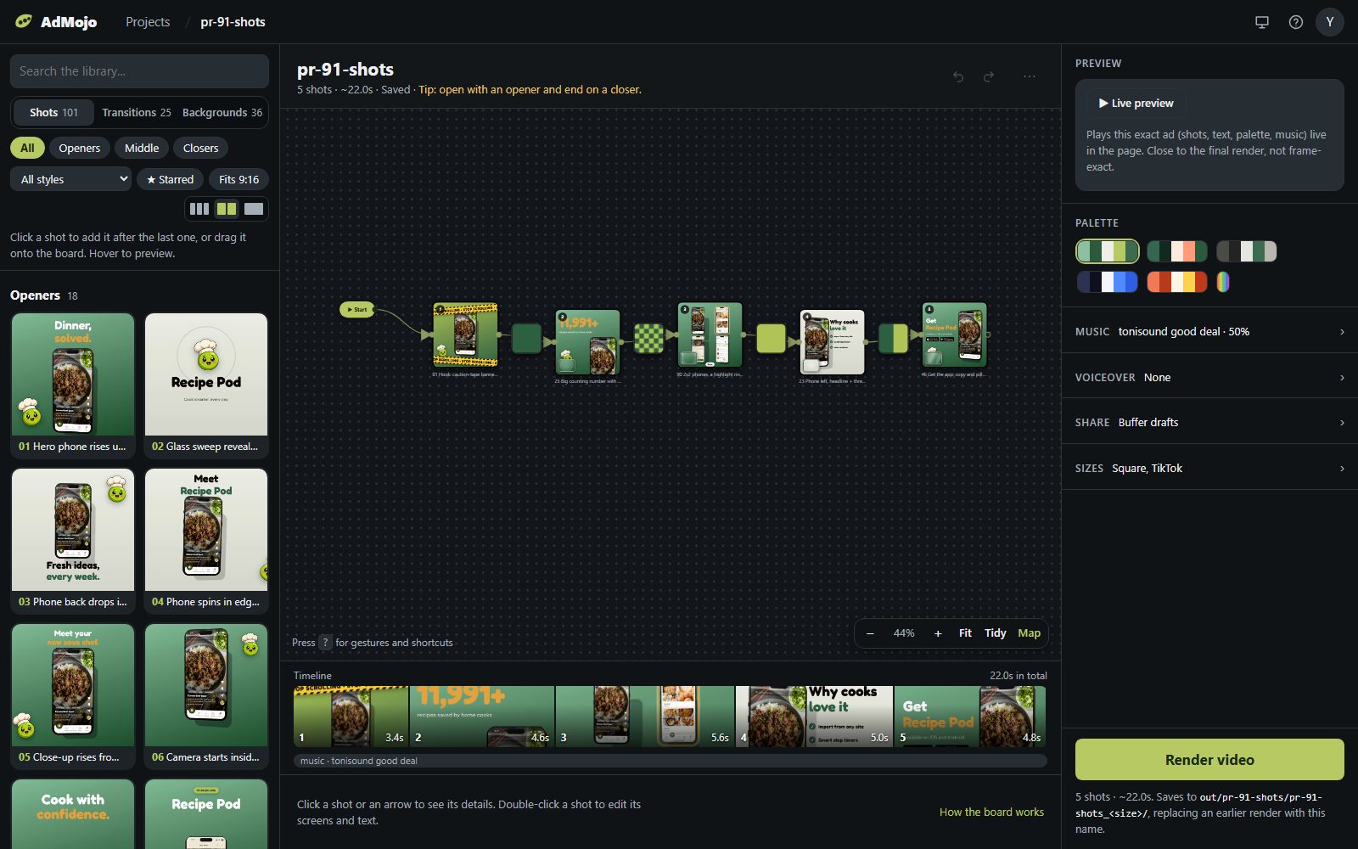Viewport: 1358px width, 849px height.
Task: Add shot 05 Close-up rises from
Action: tap(73, 696)
